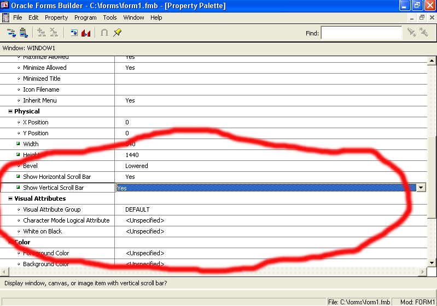Select the Visual Attribute Group property row

click(51, 209)
